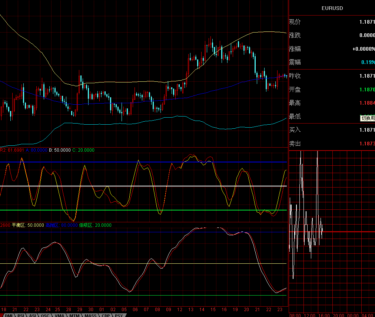Screen dimensions: 375x317
Task: Click the 16:00 time label on intraday chart
Action: pos(324,315)
